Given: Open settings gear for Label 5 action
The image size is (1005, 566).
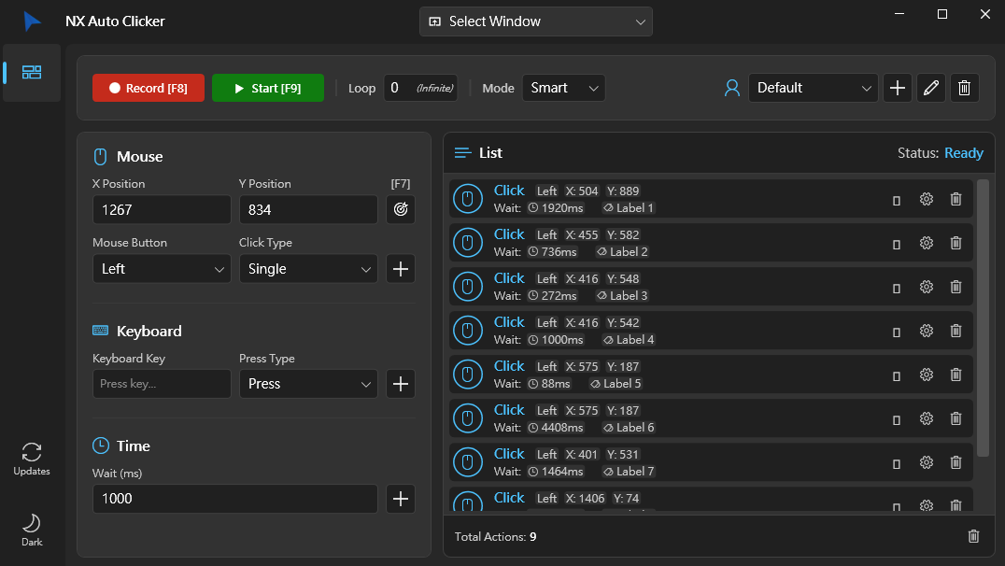Looking at the screenshot, I should tap(927, 375).
